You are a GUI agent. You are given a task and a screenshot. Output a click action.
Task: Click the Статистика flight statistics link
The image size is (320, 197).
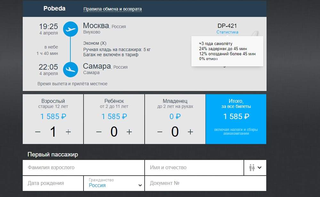[227, 32]
